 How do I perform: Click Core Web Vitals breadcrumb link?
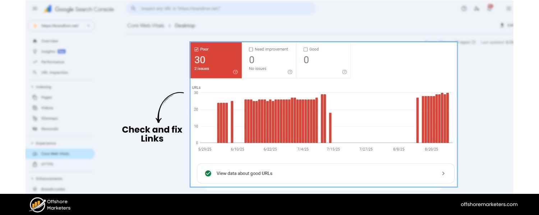coord(146,26)
